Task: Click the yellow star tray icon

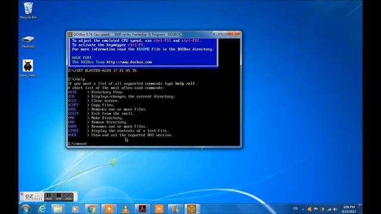Action: 310,209
